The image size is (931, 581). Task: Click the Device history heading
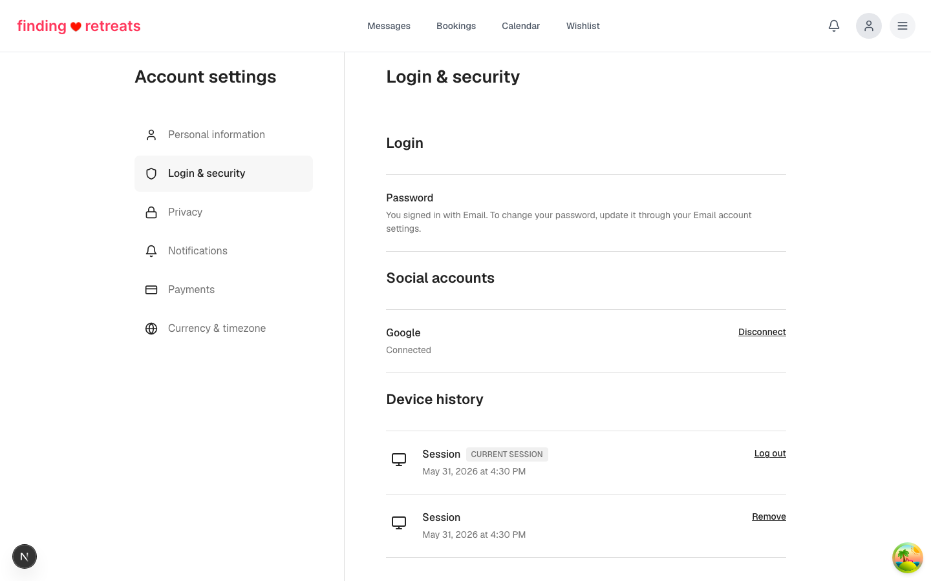pos(434,399)
